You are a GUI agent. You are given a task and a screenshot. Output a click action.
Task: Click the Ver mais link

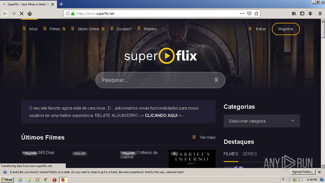207,137
